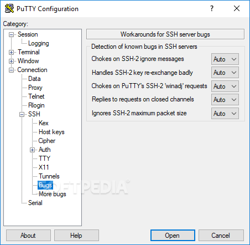Click the Cancel button
This screenshot has height=245, width=250.
[x=221, y=236]
